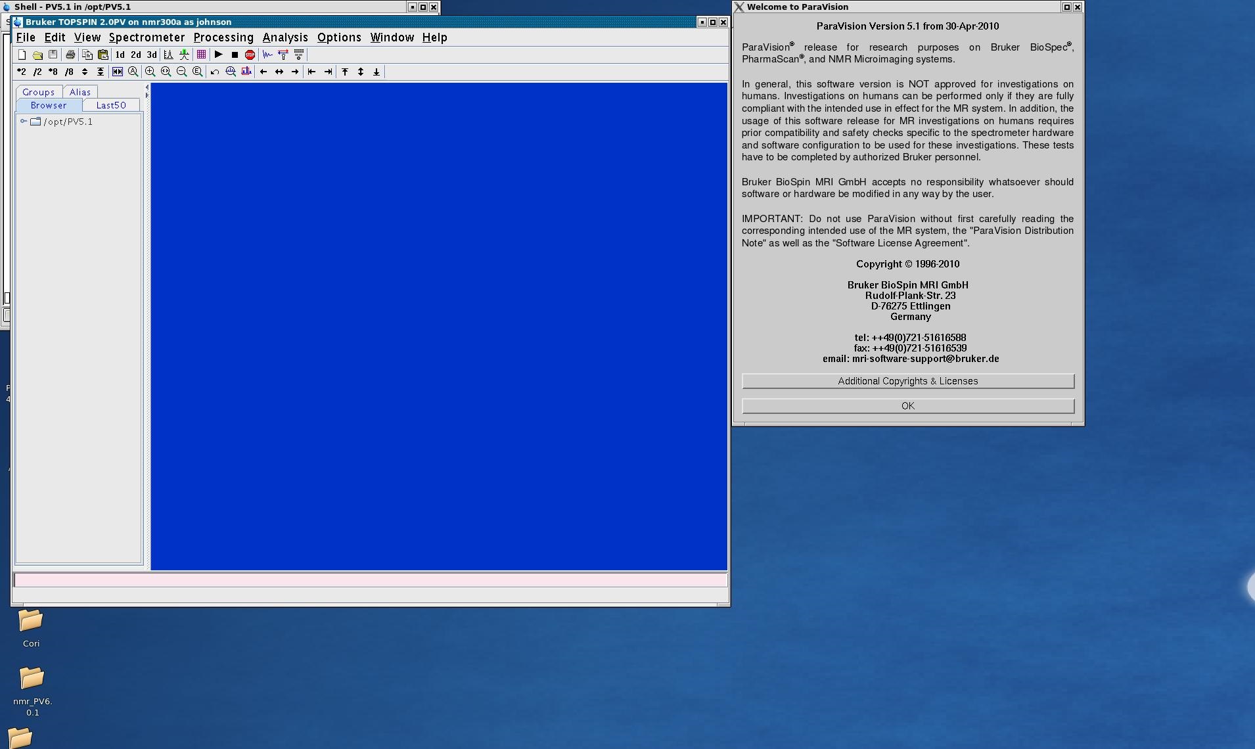Click the printer icon in toolbar
Image resolution: width=1255 pixels, height=749 pixels.
pyautogui.click(x=70, y=55)
